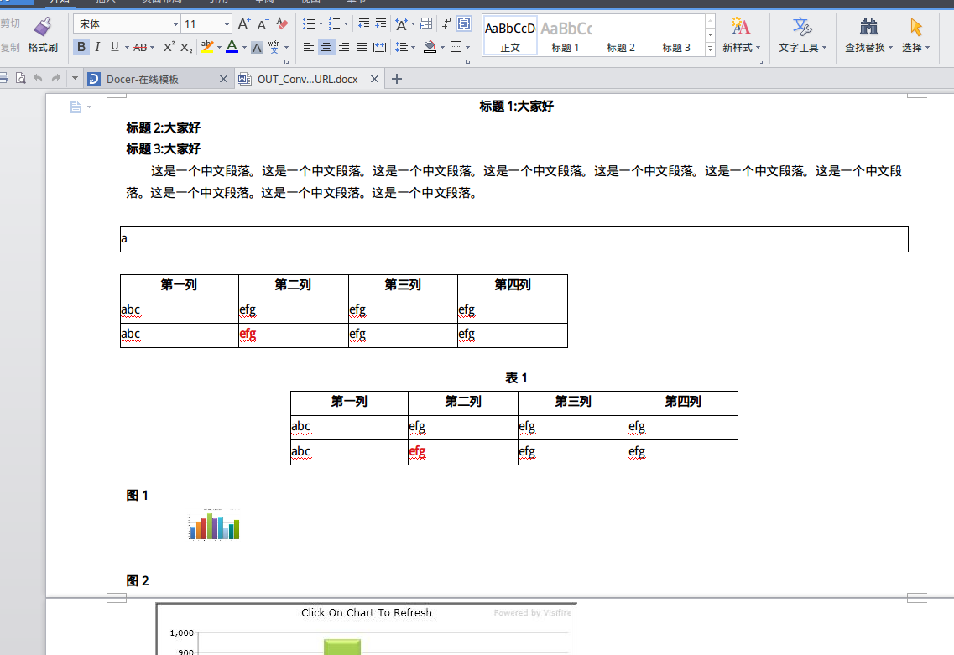This screenshot has height=655, width=954.
Task: Redo the last action
Action: [x=56, y=78]
